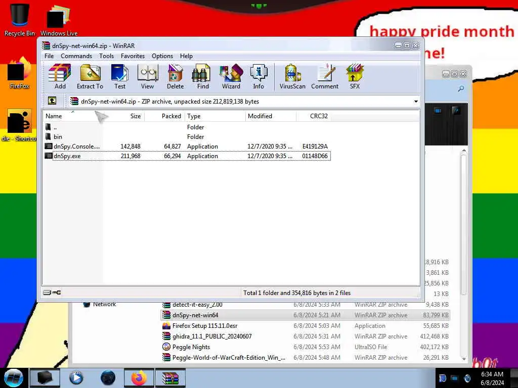Sort by the Type column header
518x388 pixels.
pyautogui.click(x=215, y=116)
